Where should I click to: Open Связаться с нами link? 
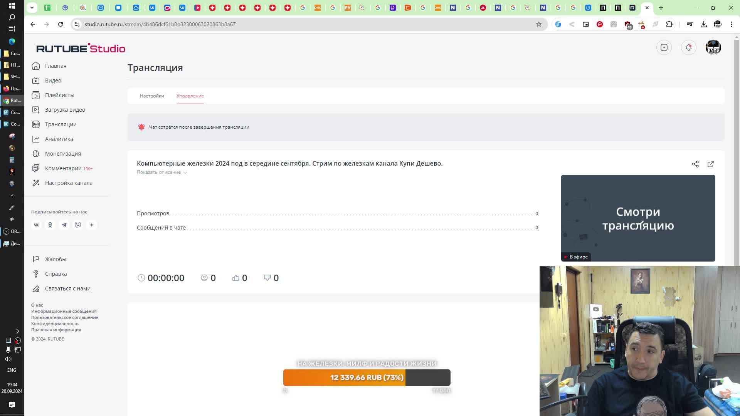[67, 289]
